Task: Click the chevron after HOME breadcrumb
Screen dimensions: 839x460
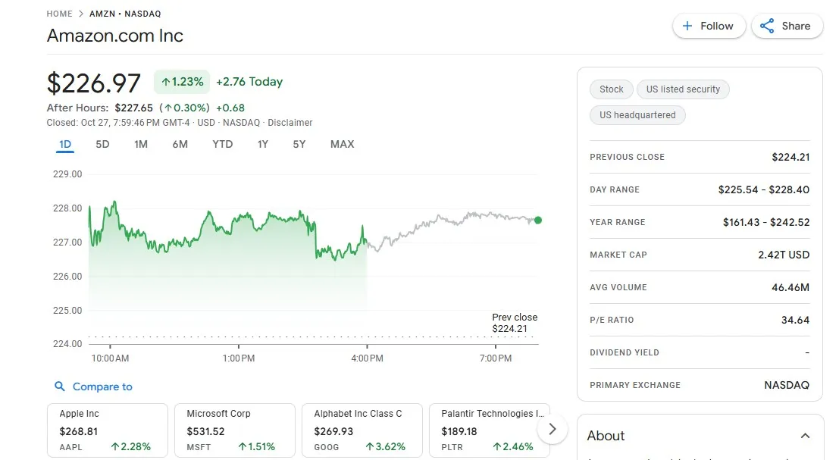Action: 80,13
